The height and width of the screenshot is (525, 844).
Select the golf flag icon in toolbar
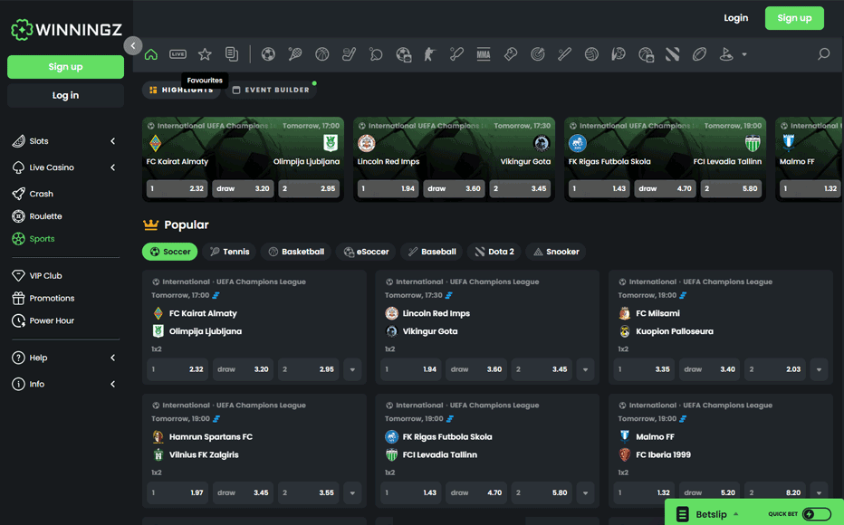726,54
